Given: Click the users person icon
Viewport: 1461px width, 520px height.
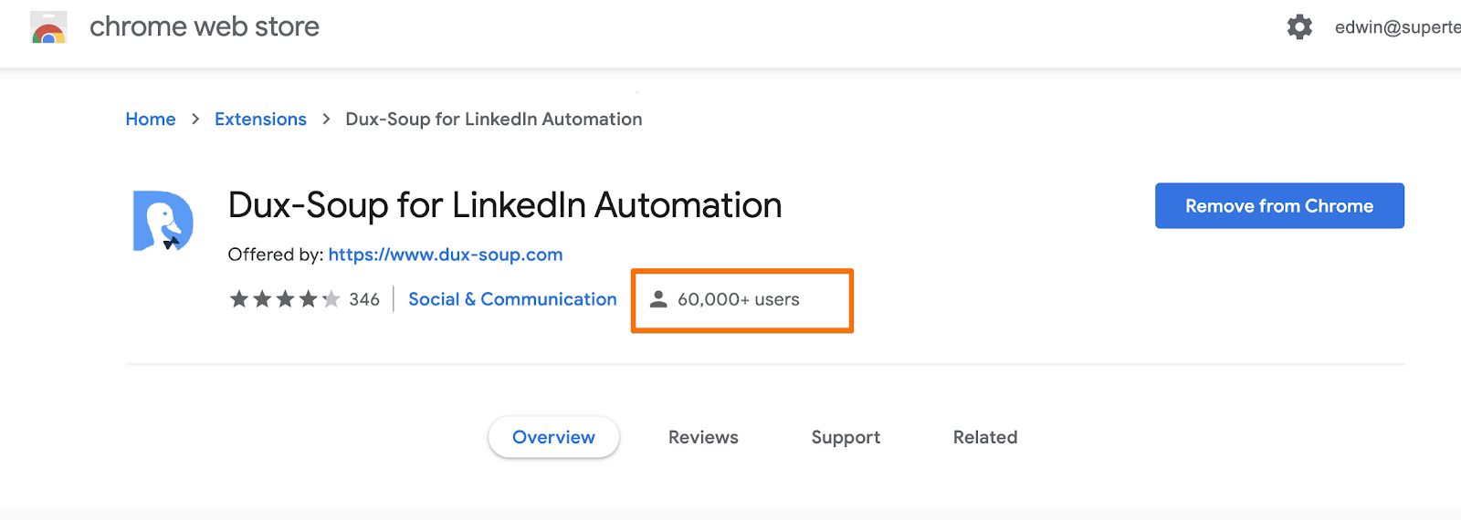Looking at the screenshot, I should pos(658,299).
